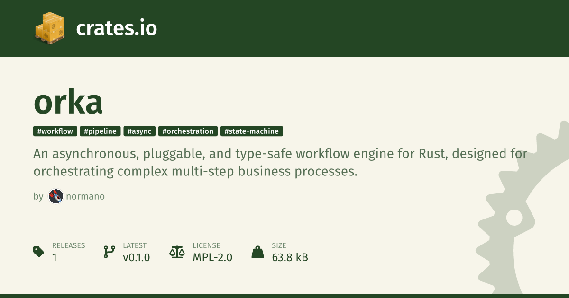Viewport: 569px width, 298px height.
Task: Click the 63.8 kB size value
Action: coord(290,258)
